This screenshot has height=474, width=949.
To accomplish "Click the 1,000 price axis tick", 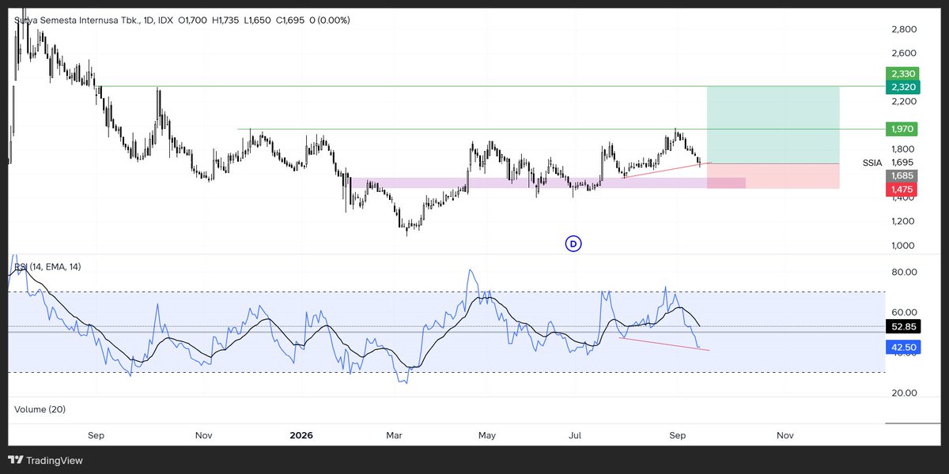I will tap(902, 246).
